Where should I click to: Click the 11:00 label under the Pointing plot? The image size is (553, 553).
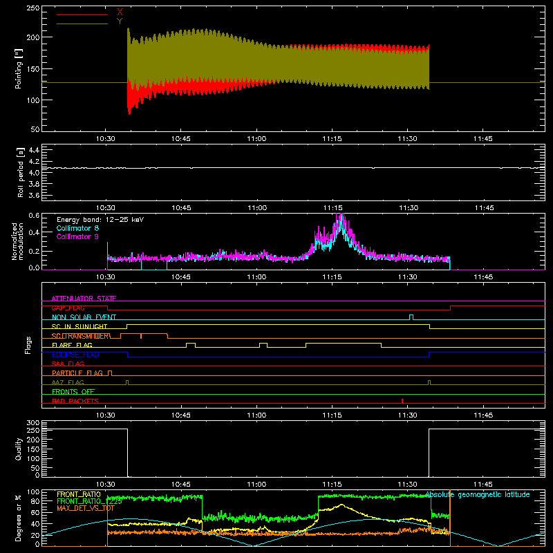(x=256, y=139)
